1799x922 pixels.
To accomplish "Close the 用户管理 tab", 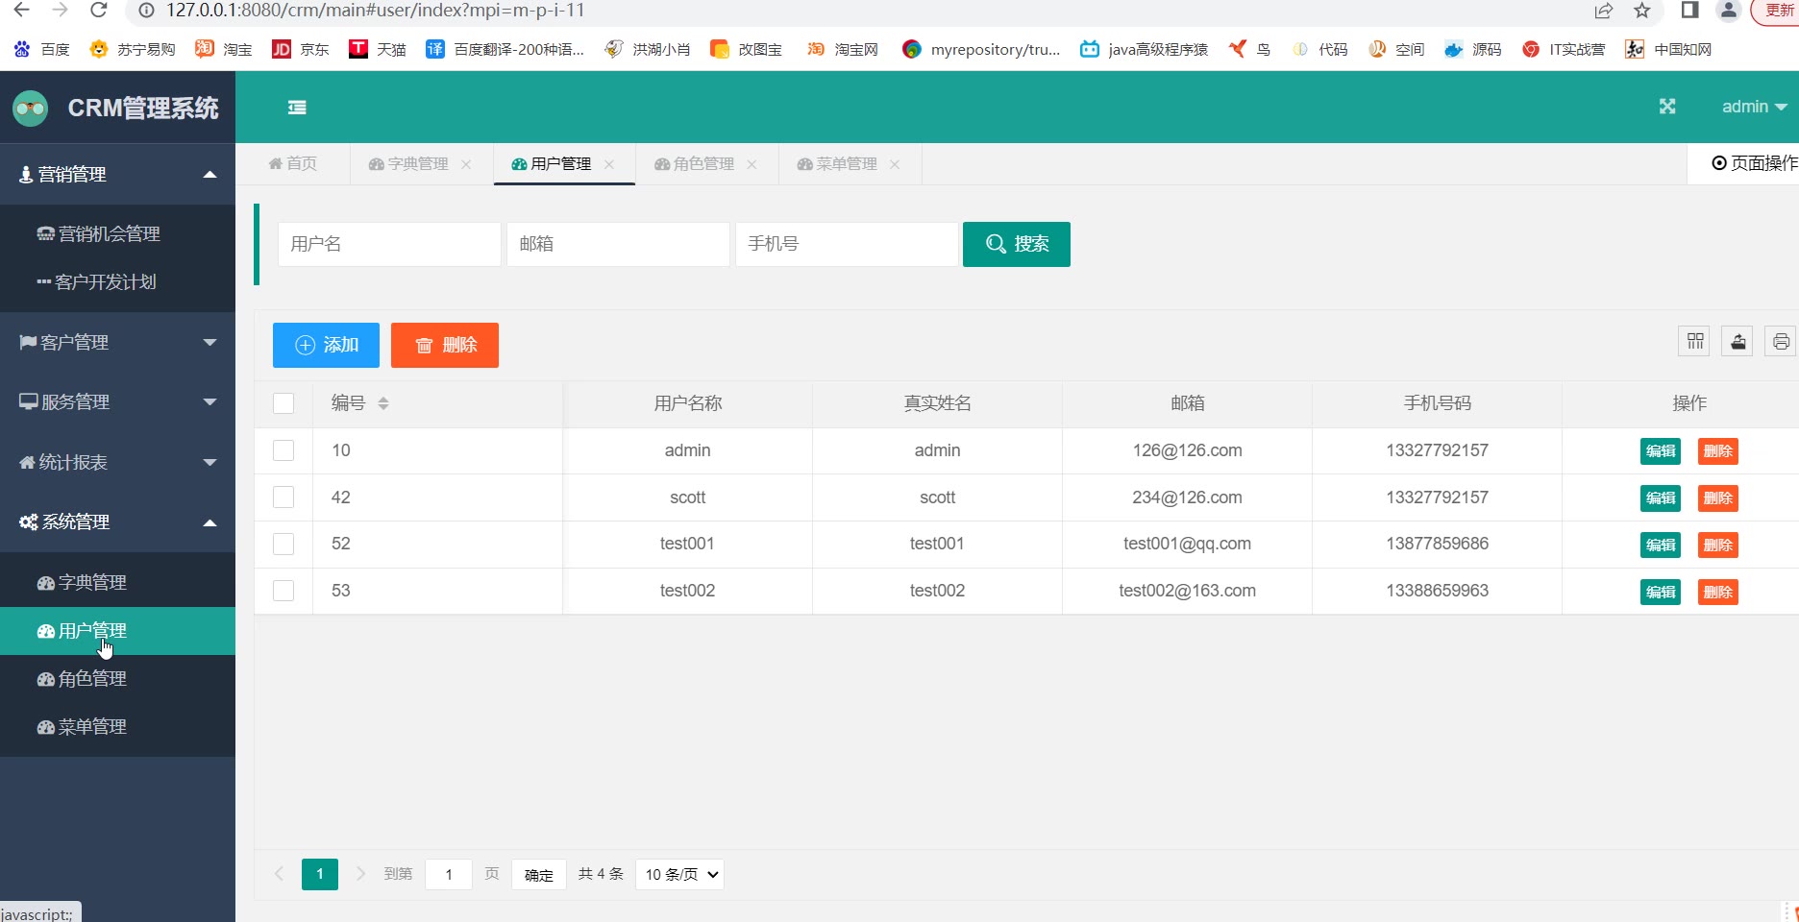I will pos(609,164).
